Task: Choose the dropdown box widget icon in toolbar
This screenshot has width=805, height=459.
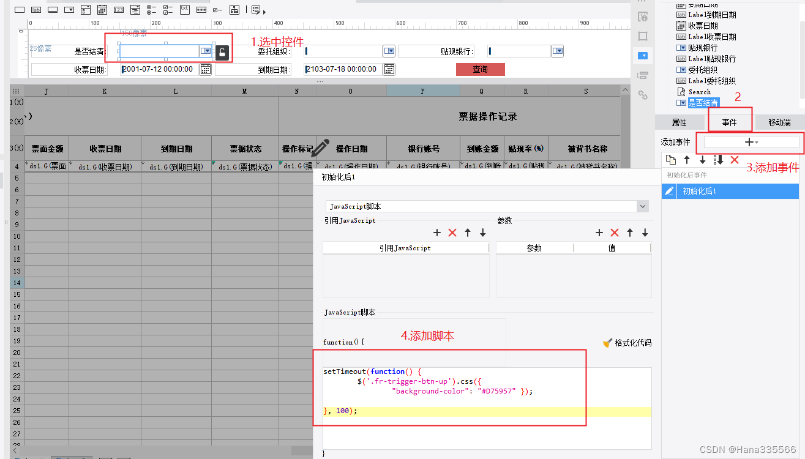Action: point(69,10)
